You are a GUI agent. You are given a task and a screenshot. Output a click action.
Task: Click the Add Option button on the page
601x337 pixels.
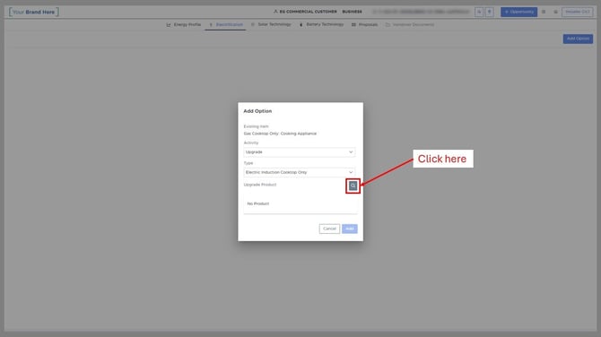click(x=578, y=39)
